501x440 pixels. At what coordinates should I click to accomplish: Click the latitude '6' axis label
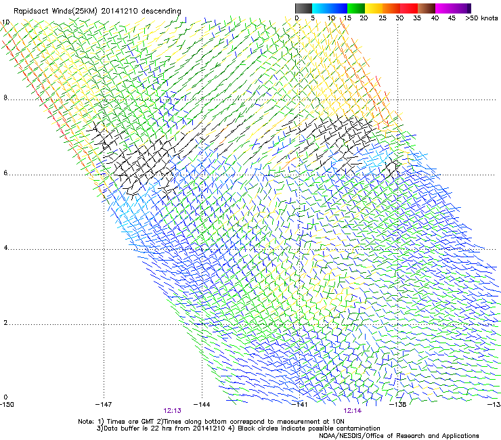click(x=5, y=173)
